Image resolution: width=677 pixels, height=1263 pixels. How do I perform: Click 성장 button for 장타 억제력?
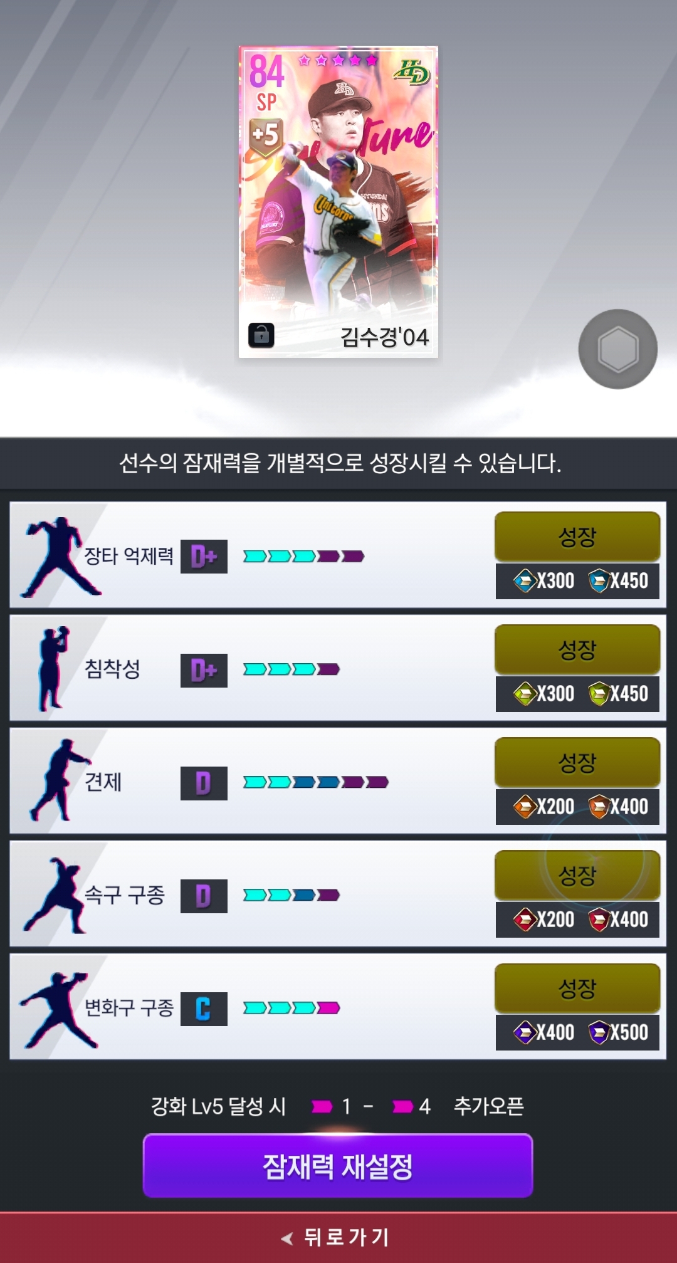(577, 537)
